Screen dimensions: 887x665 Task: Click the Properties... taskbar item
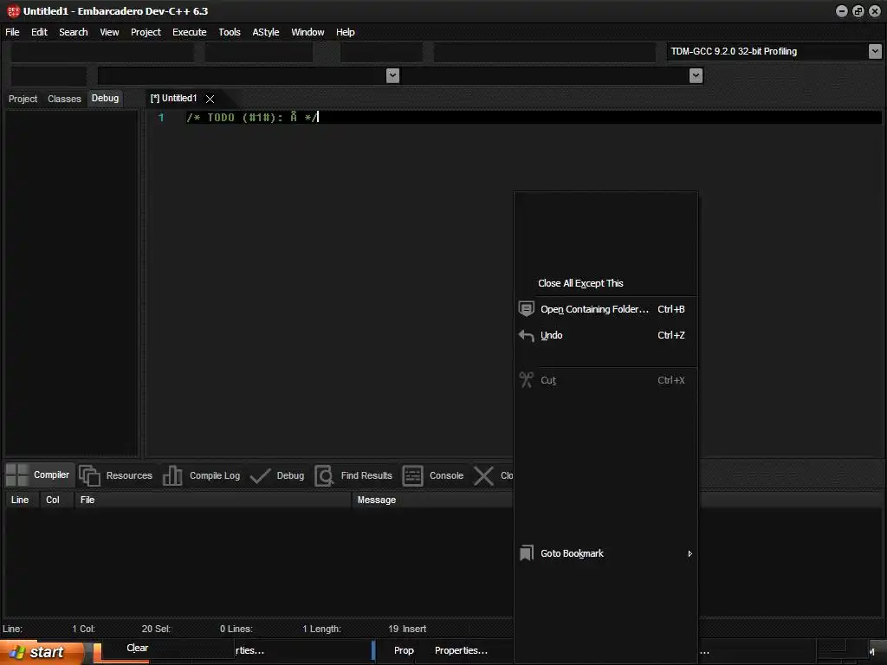click(461, 651)
